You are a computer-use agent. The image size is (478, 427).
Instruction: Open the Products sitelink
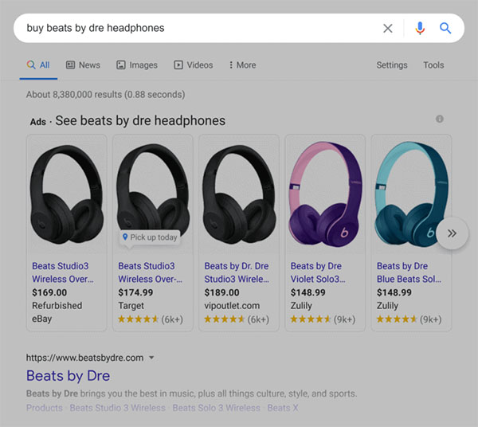click(x=45, y=408)
